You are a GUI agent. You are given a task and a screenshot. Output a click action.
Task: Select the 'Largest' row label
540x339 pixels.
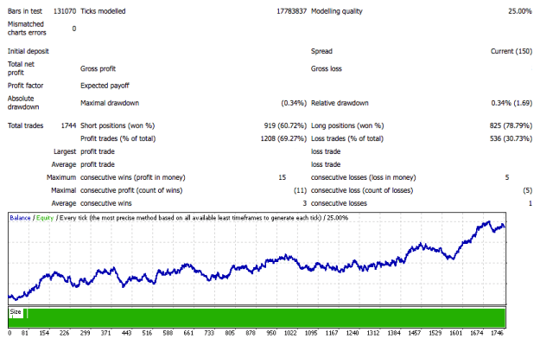click(65, 151)
